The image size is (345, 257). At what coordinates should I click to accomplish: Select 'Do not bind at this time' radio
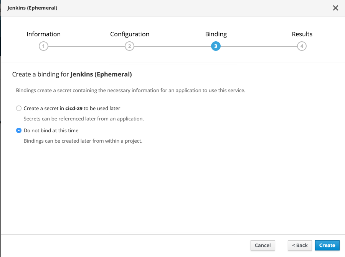(x=19, y=130)
